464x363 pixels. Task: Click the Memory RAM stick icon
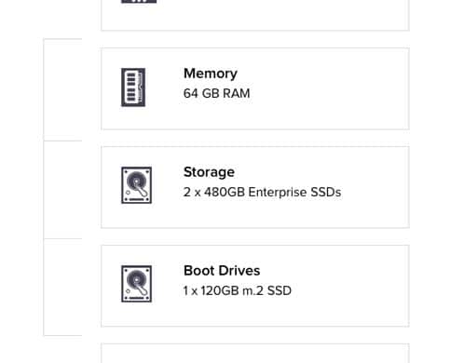(x=133, y=87)
